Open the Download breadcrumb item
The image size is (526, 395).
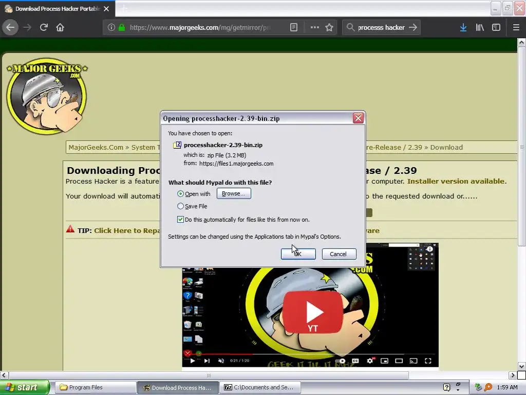click(x=446, y=147)
